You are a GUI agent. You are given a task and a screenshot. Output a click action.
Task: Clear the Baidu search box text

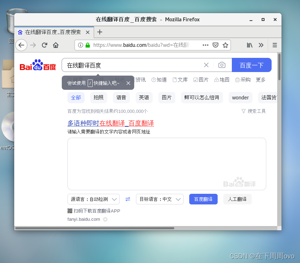(206, 65)
